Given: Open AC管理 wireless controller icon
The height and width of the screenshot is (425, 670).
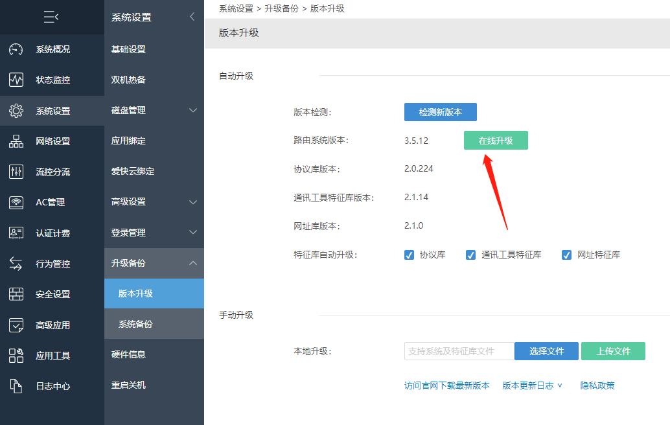Looking at the screenshot, I should click(16, 202).
